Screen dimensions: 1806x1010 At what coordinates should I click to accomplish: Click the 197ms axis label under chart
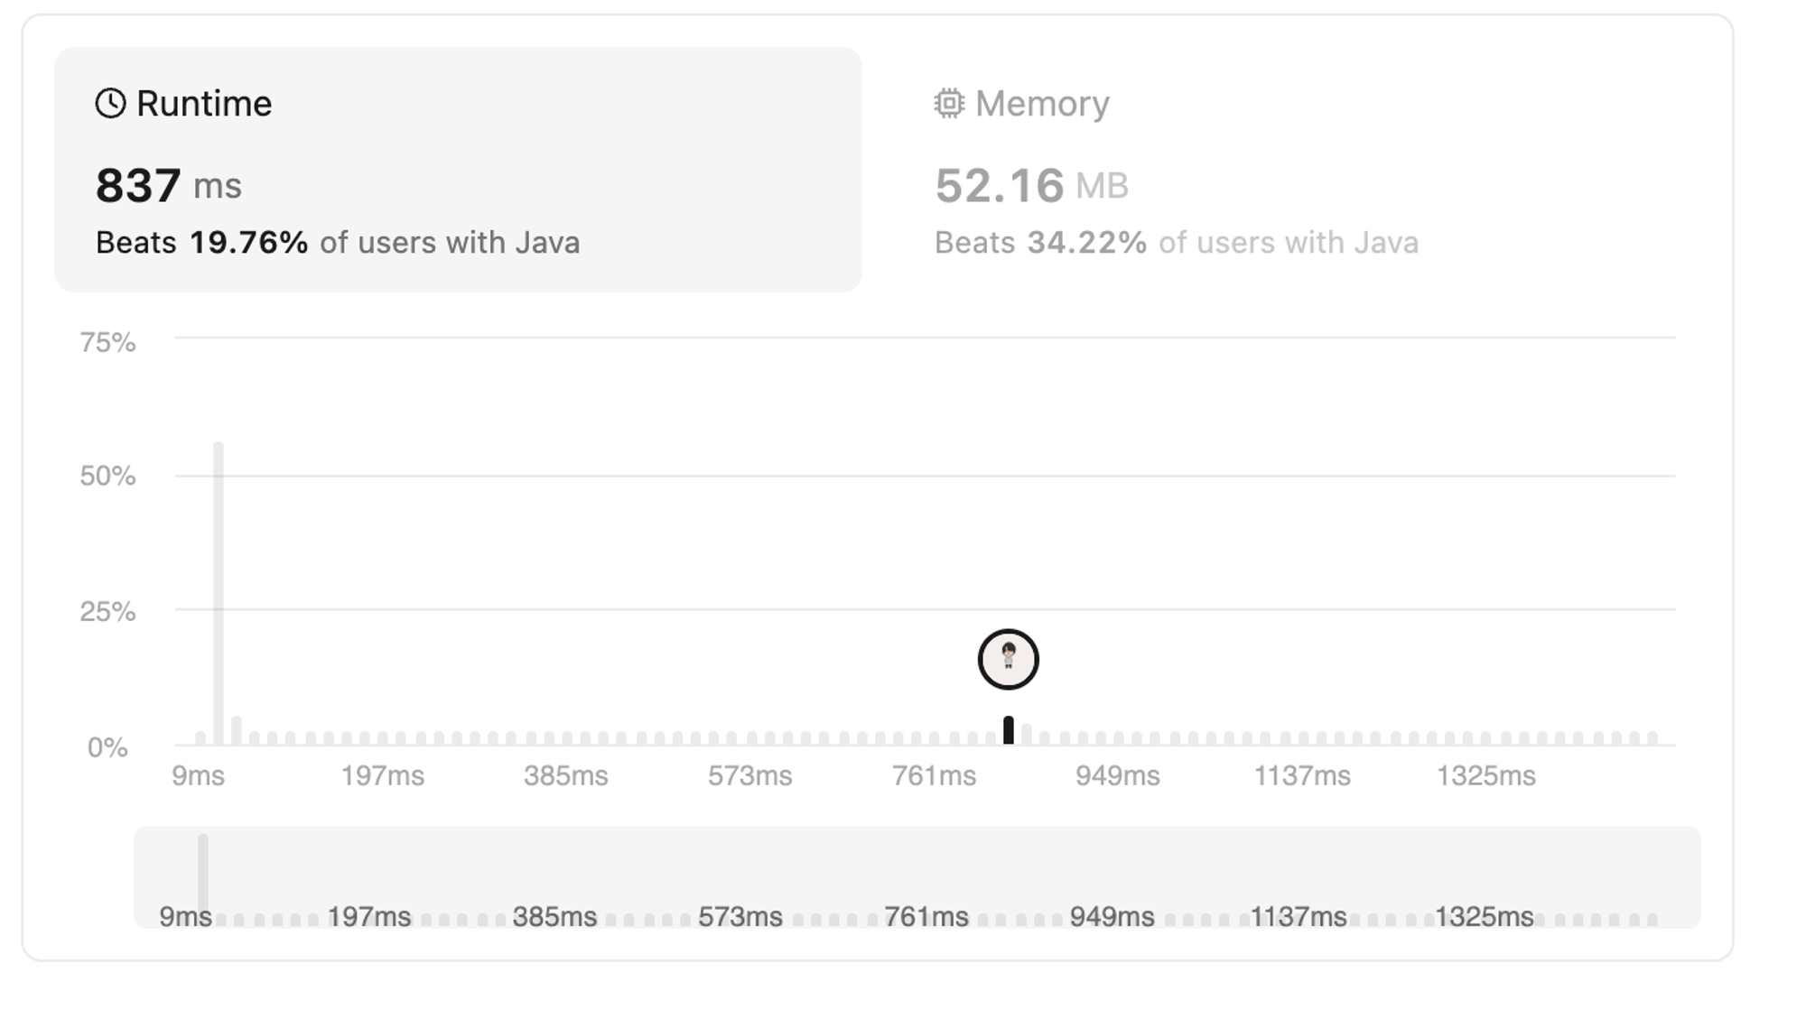(382, 775)
